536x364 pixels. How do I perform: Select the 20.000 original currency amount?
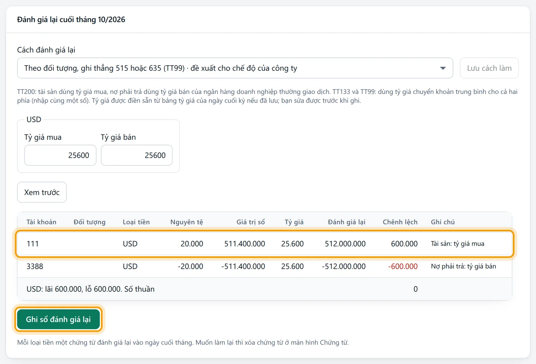point(192,244)
